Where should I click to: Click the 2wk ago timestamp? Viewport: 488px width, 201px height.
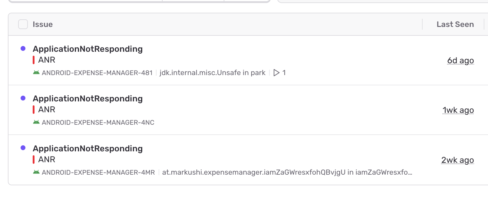click(x=457, y=160)
